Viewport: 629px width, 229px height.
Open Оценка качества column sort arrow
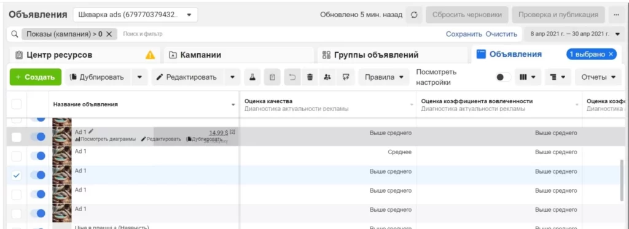point(411,104)
